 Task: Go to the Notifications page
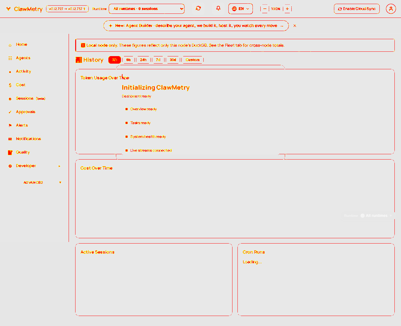(29, 139)
